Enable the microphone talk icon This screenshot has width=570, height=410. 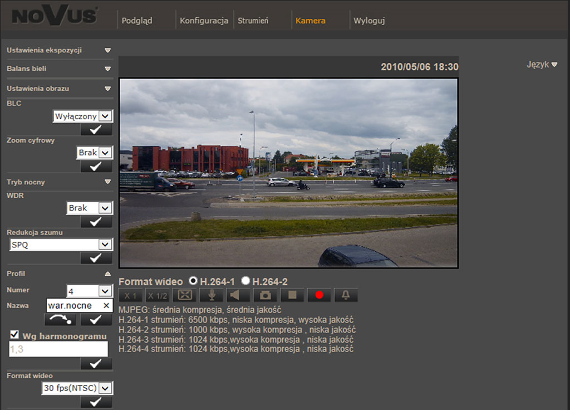tap(211, 295)
